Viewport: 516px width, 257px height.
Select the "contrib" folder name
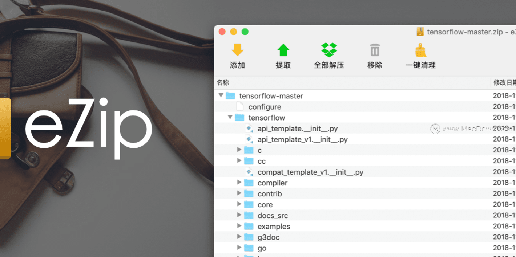click(x=270, y=194)
